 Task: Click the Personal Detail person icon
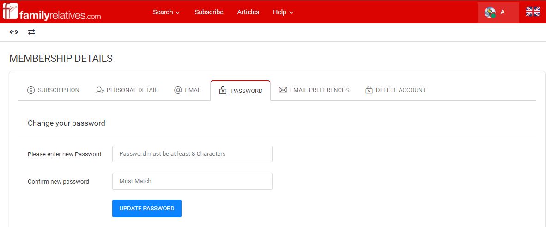pyautogui.click(x=100, y=90)
